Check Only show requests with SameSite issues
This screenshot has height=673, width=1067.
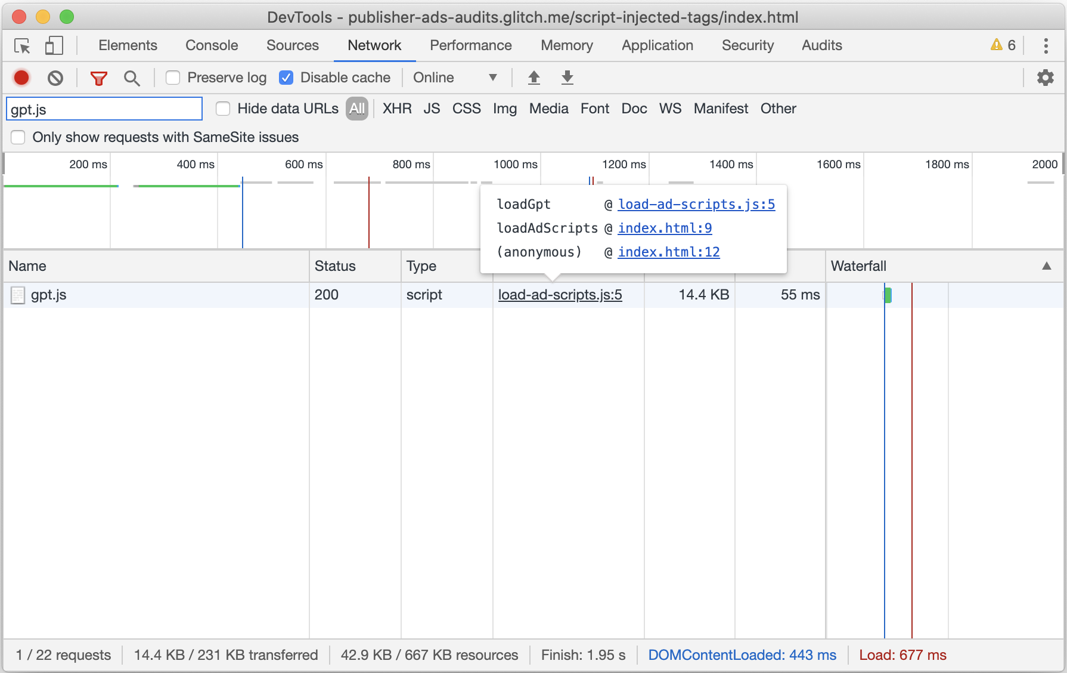18,137
